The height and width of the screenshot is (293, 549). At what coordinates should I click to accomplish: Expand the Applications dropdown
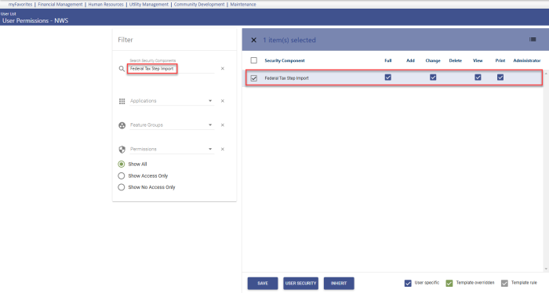point(210,101)
